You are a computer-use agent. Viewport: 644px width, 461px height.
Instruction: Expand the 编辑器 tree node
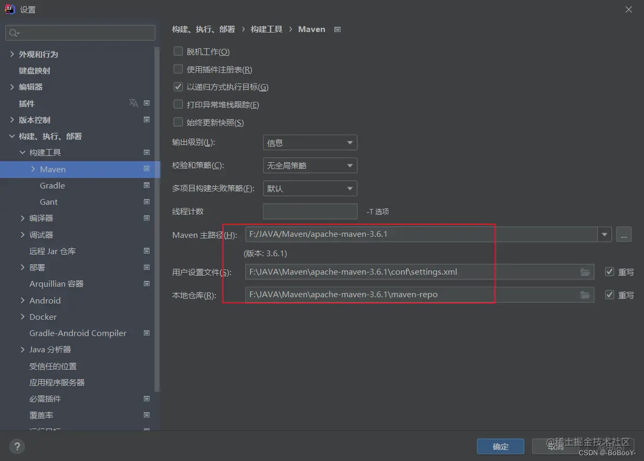click(x=12, y=87)
